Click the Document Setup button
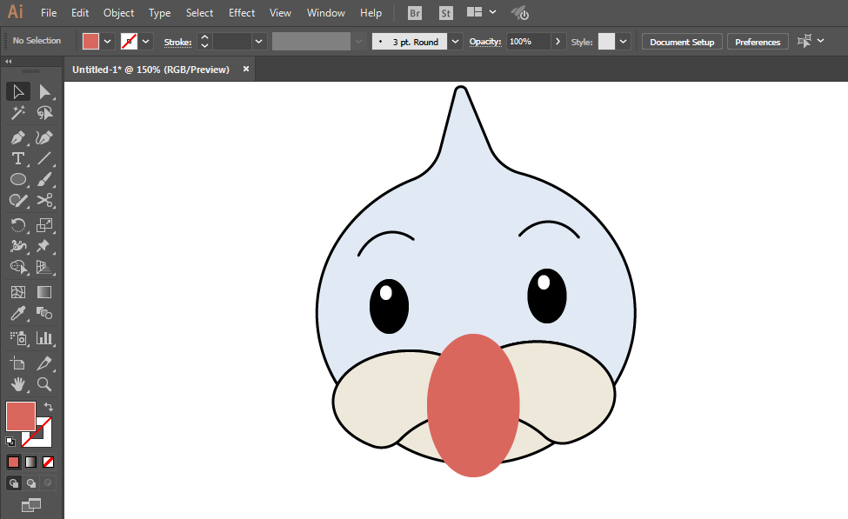The height and width of the screenshot is (519, 848). 682,42
